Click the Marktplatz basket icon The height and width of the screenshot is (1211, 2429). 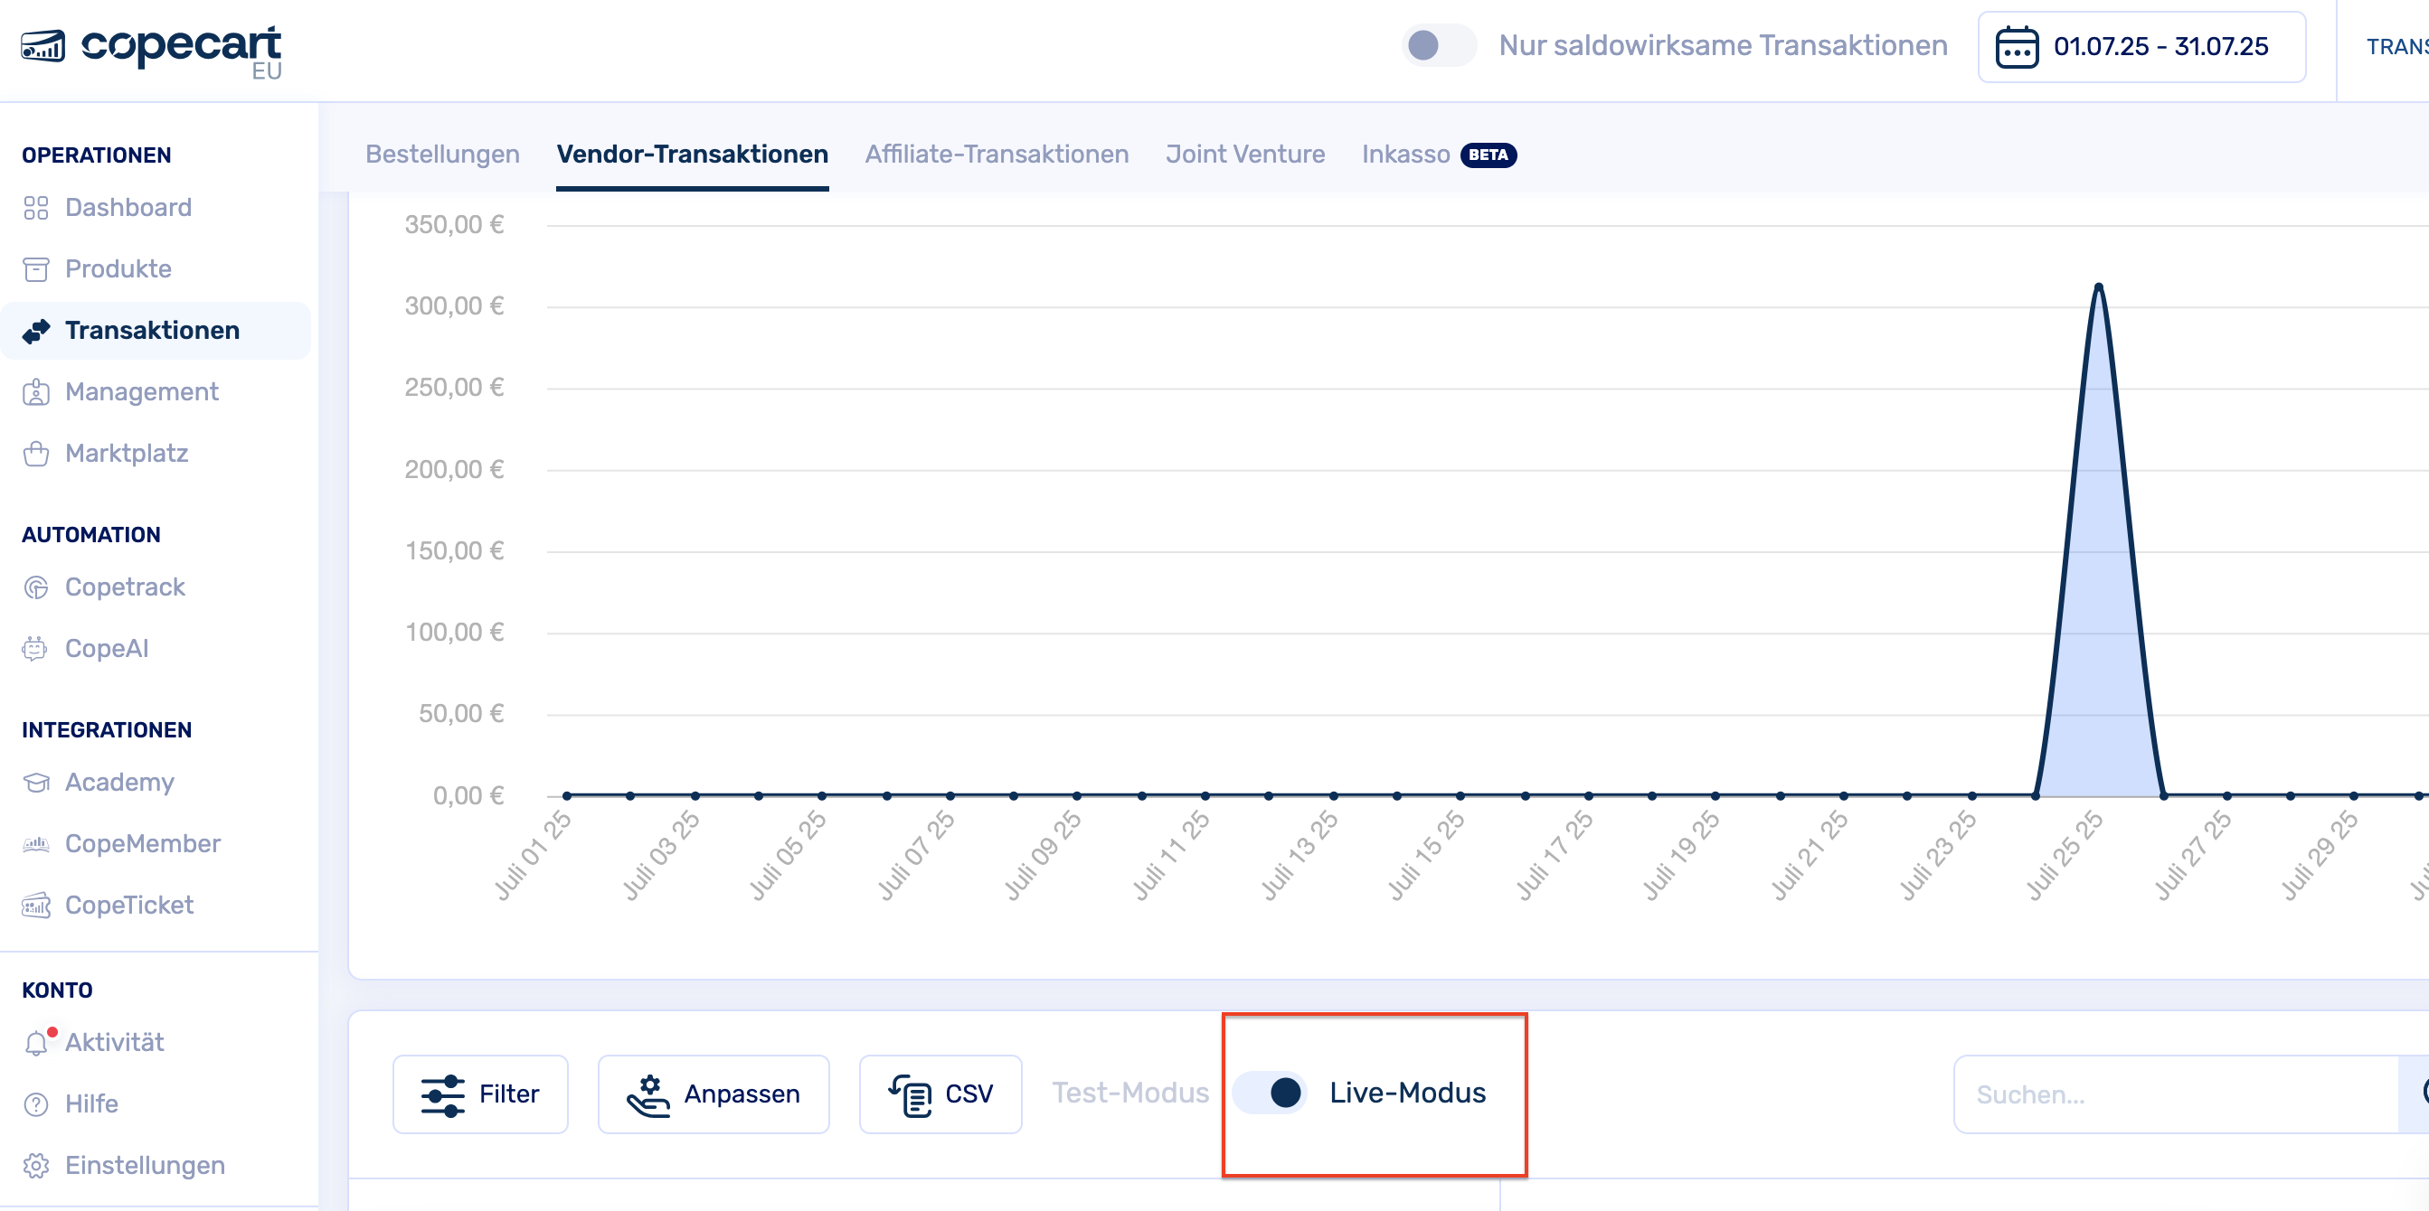tap(36, 454)
